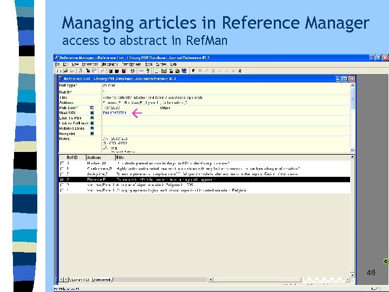Sort by the Ref ID column header
The height and width of the screenshot is (292, 389).
tap(72, 157)
